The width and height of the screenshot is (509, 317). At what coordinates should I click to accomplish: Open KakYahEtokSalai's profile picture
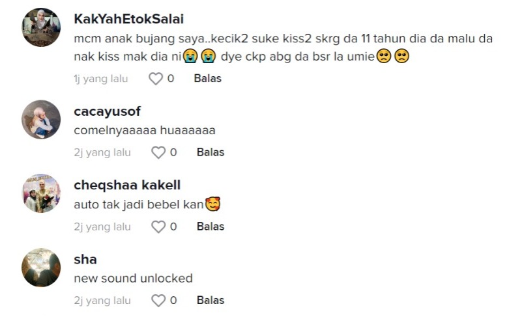pyautogui.click(x=41, y=28)
